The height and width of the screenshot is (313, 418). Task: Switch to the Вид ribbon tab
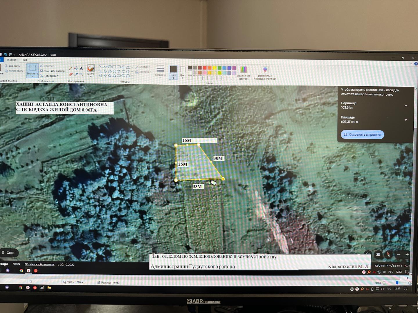tap(25, 60)
